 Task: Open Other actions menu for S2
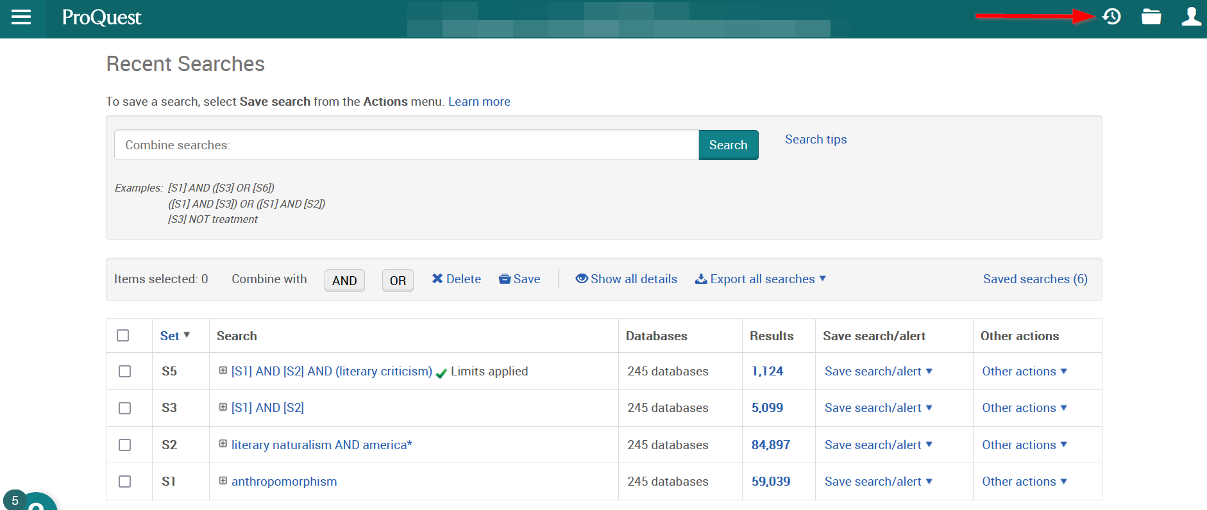pyautogui.click(x=1025, y=445)
